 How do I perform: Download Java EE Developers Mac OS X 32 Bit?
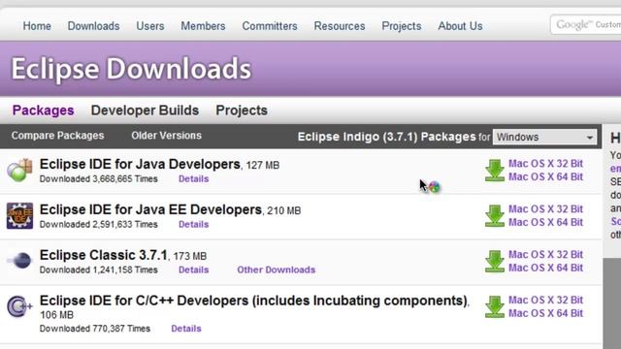point(545,209)
